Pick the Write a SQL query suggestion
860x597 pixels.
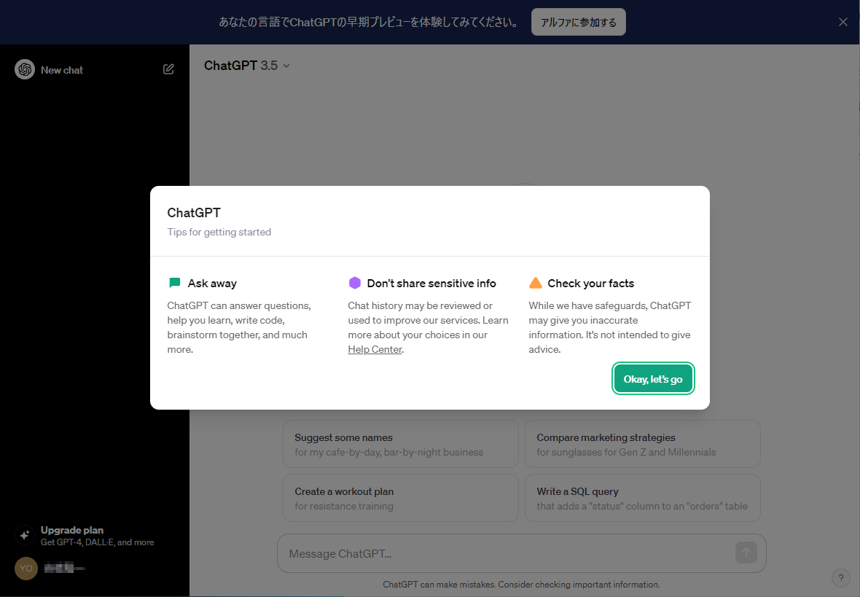click(642, 498)
